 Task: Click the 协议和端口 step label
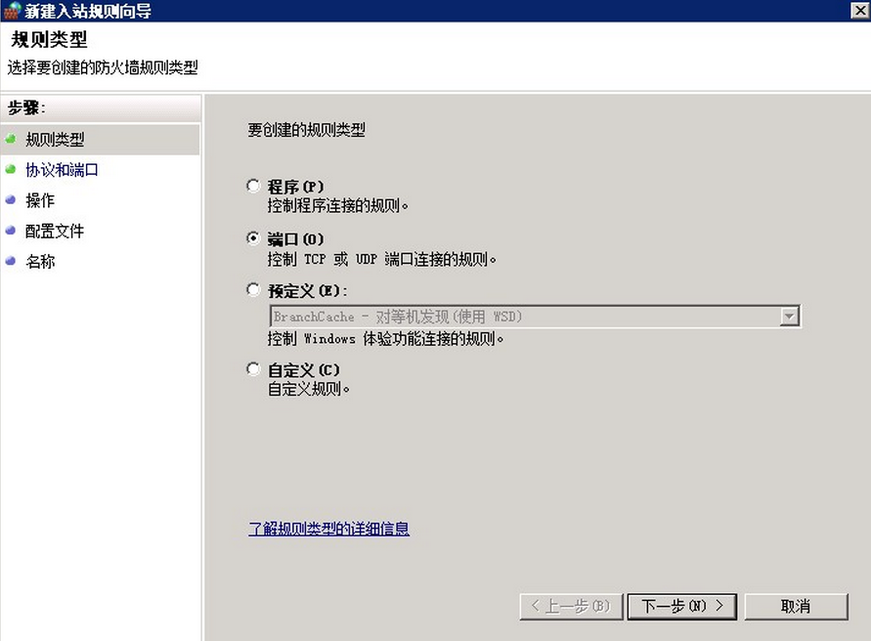pos(61,169)
